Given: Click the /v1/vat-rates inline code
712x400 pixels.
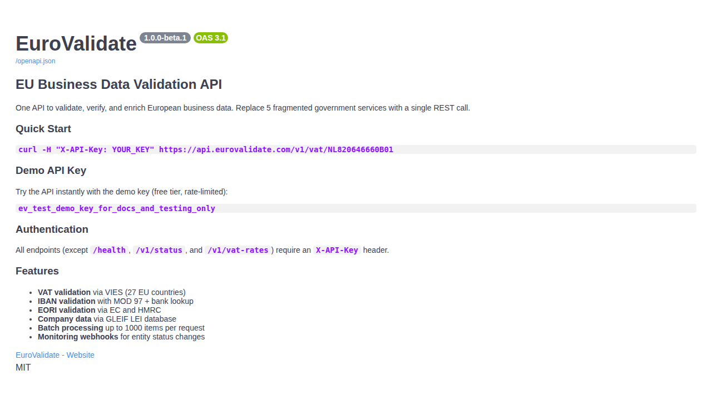Looking at the screenshot, I should tap(238, 250).
